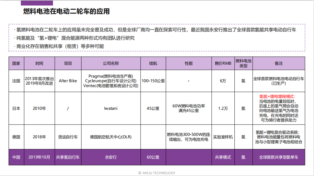
Task: Click the slide title 燃料电池在电动二轮车的应用
Action: [x=66, y=11]
